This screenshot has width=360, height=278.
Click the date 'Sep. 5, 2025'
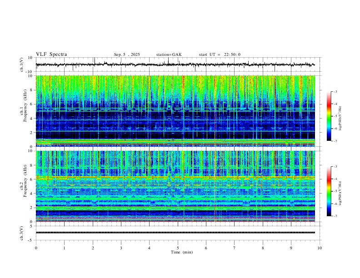pos(127,55)
